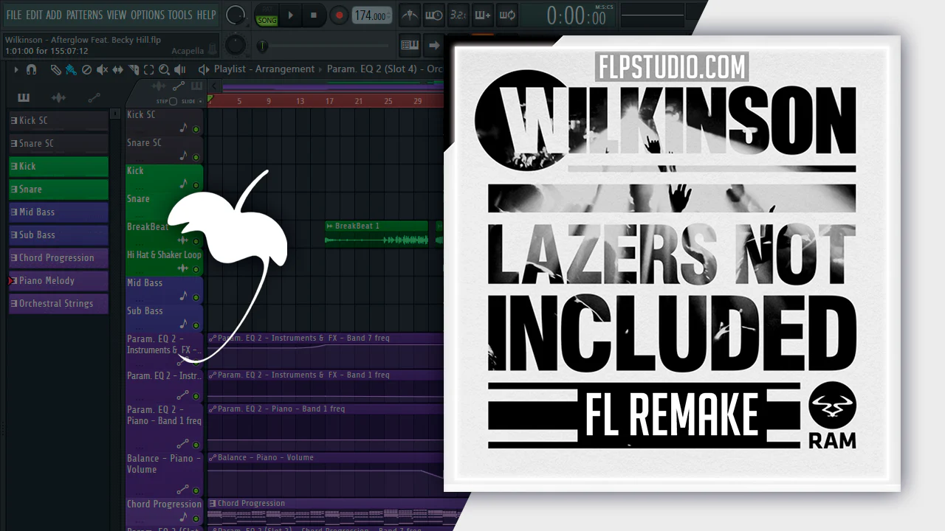Viewport: 945px width, 531px height.
Task: Open playlist options menu arrow
Action: click(16, 69)
